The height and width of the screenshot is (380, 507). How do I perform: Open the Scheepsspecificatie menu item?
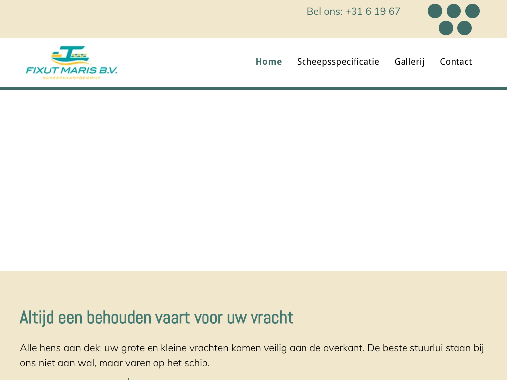pos(338,62)
